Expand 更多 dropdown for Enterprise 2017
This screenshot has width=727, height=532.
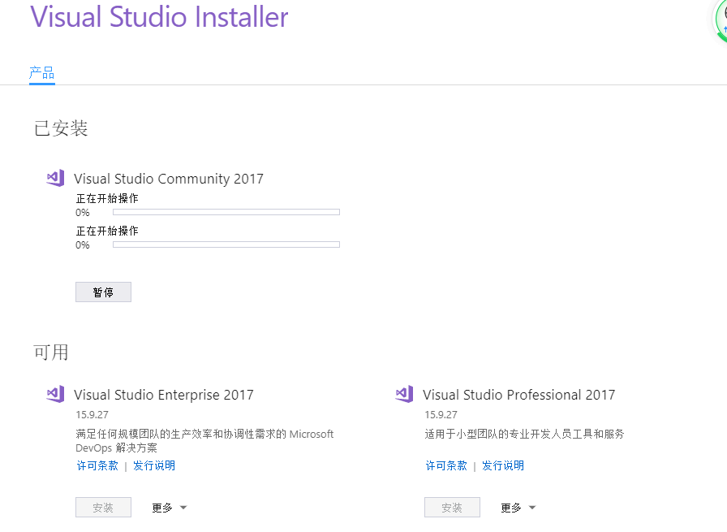tap(170, 508)
